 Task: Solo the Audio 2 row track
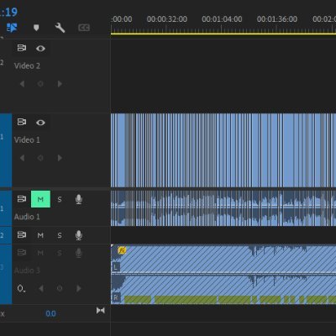(60, 235)
